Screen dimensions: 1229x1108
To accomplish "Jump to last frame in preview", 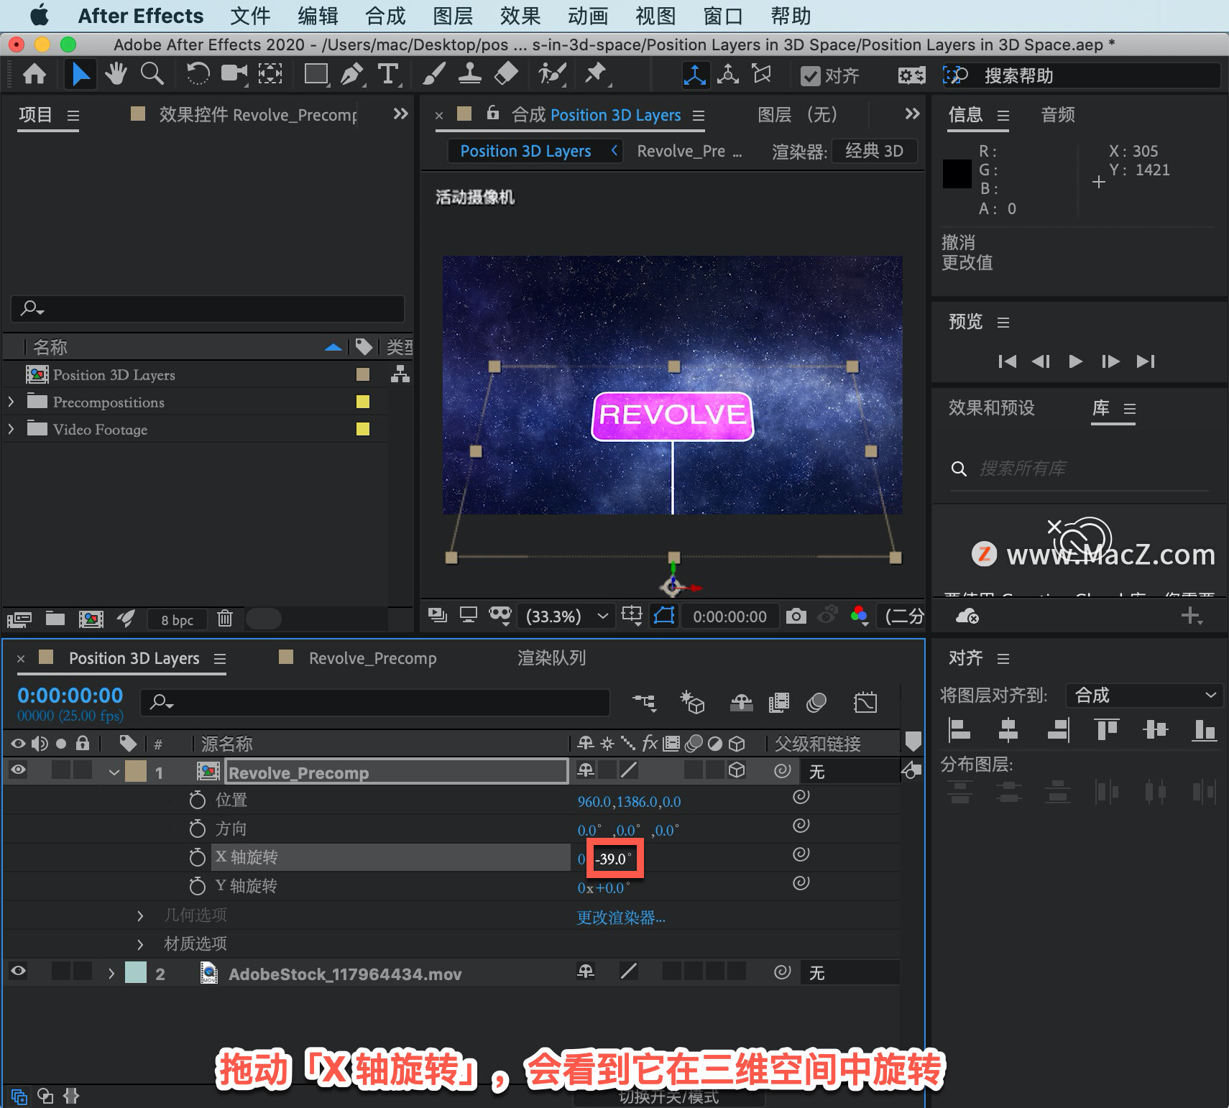I will (1146, 361).
